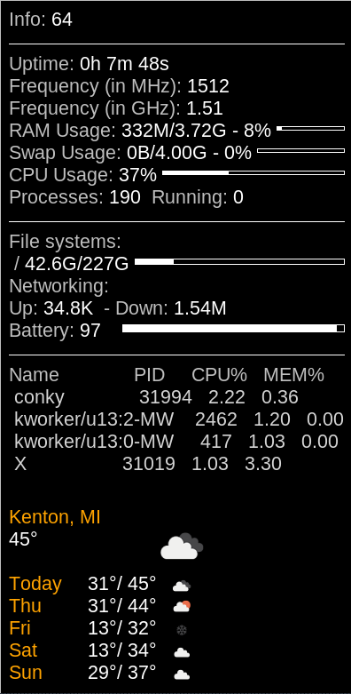Click the Battery level bar
Image resolution: width=351 pixels, height=694 pixels.
tap(233, 328)
